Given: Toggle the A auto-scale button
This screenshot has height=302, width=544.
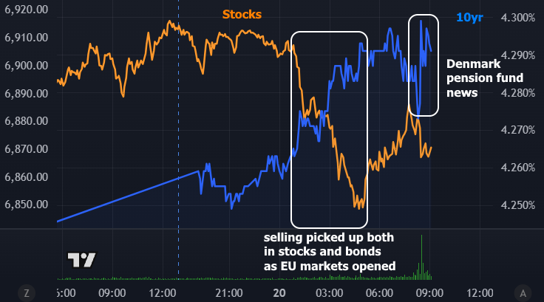Looking at the screenshot, I should coord(524,292).
